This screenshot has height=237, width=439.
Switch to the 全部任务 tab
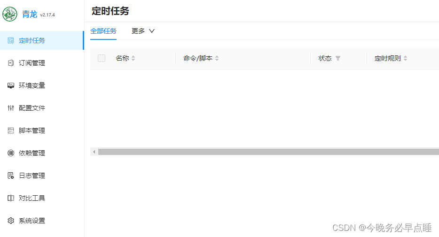click(x=103, y=31)
